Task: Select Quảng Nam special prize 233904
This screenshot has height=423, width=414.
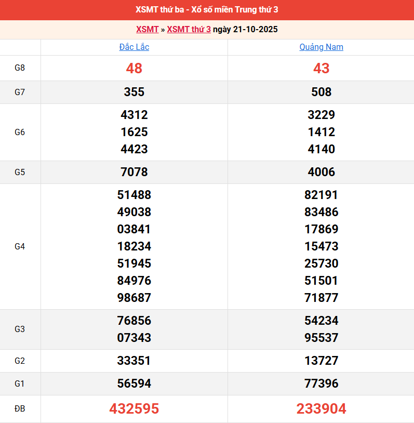Action: pyautogui.click(x=321, y=409)
